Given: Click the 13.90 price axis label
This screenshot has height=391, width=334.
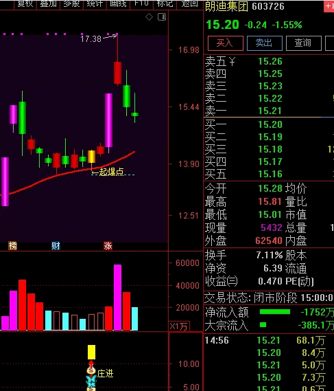Looking at the screenshot, I should click(189, 164).
